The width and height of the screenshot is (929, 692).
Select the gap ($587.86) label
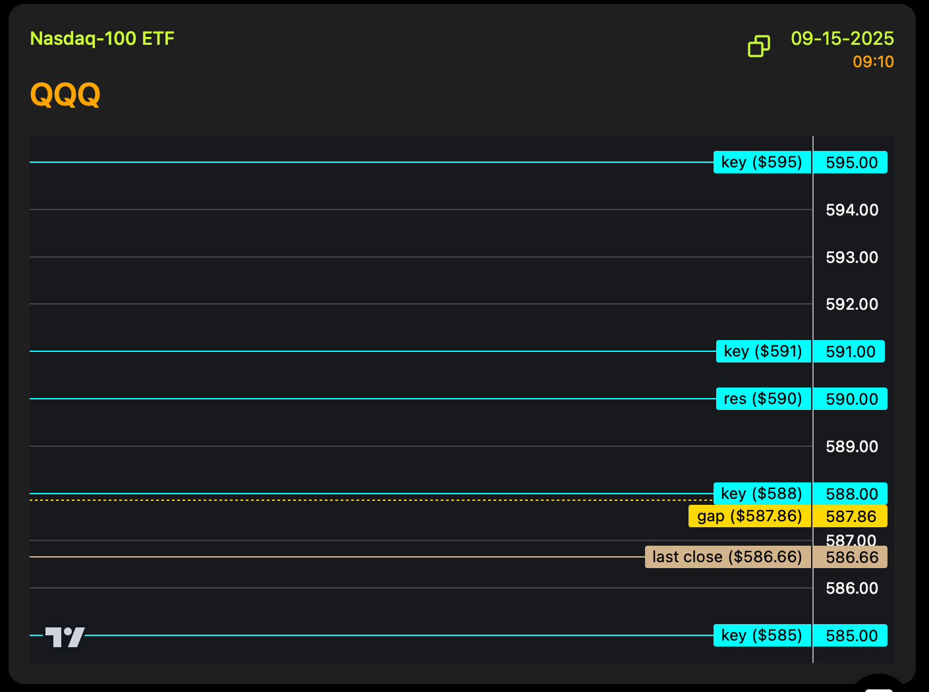[750, 516]
